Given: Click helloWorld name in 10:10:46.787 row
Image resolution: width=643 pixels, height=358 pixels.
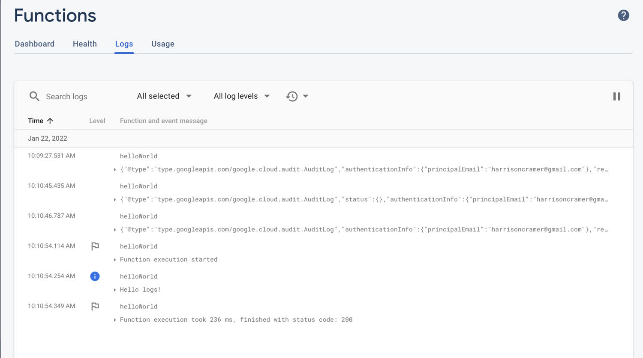Looking at the screenshot, I should coord(138,216).
